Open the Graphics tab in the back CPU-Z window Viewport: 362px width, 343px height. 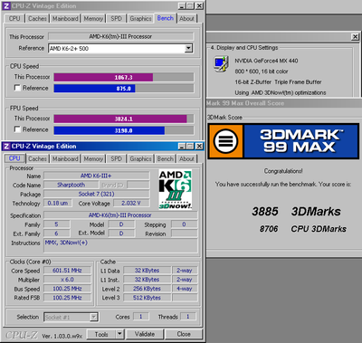click(x=140, y=18)
